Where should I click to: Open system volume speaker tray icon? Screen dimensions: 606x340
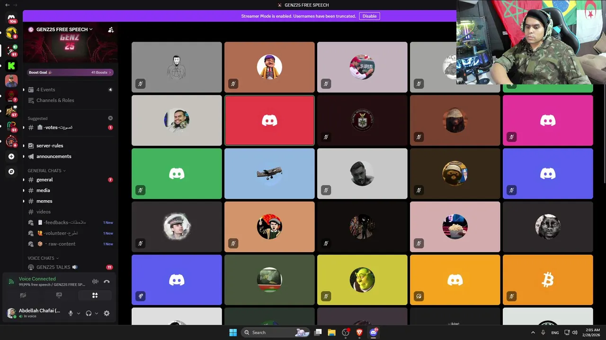coord(575,332)
